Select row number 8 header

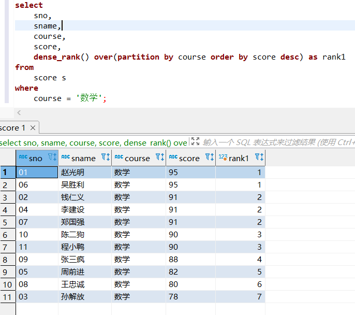point(8,260)
